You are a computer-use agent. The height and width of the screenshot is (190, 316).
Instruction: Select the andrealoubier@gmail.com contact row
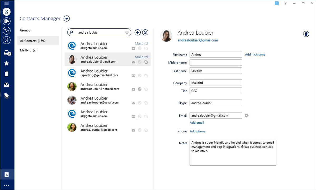point(108,59)
